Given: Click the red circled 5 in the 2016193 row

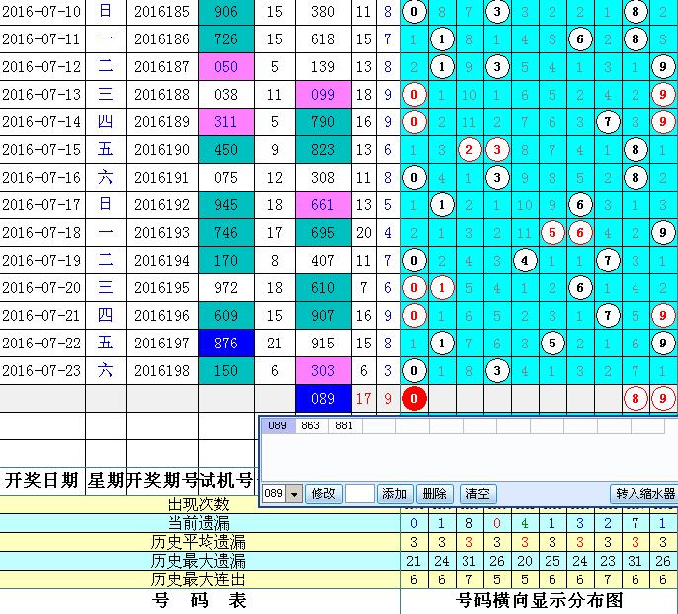Looking at the screenshot, I should (552, 233).
